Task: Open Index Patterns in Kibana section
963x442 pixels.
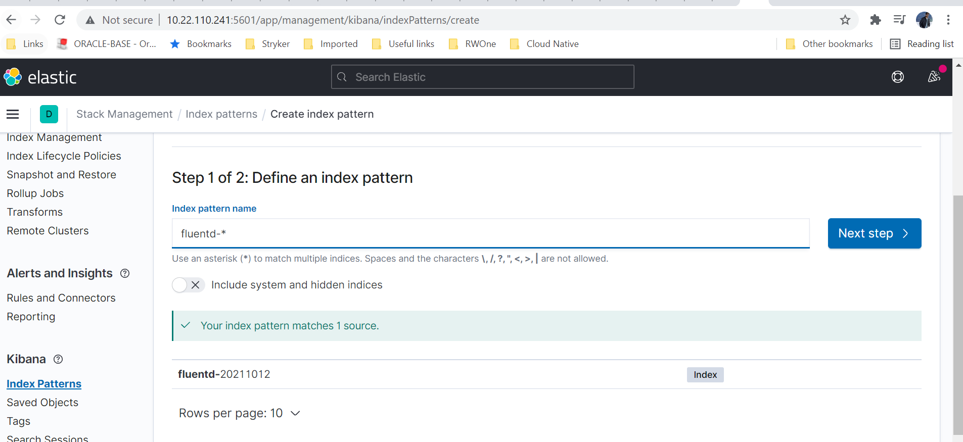Action: point(44,384)
